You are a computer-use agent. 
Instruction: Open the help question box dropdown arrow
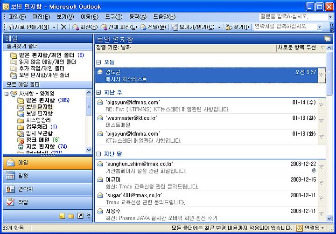coord(330,17)
